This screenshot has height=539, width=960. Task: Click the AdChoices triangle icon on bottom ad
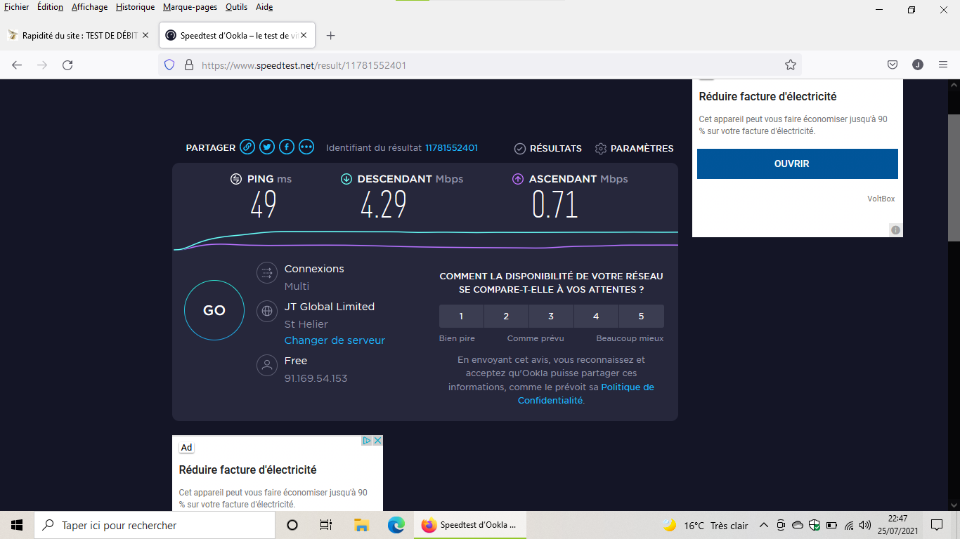coord(367,441)
